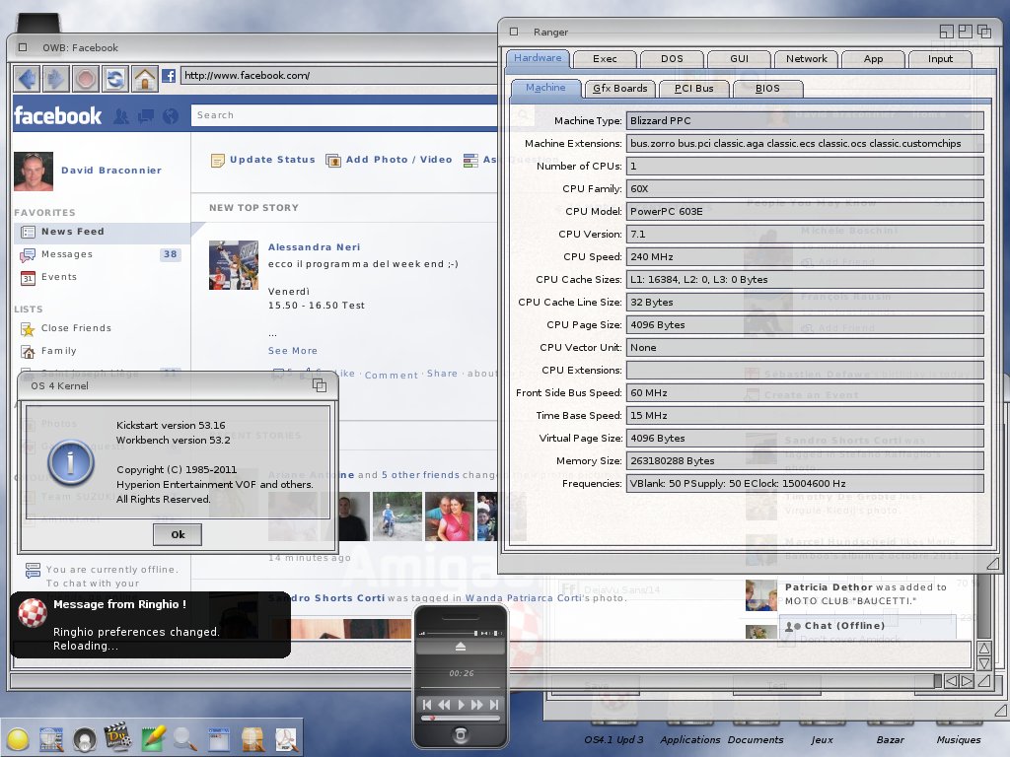Open the BIOS subtab in Ranger

point(767,89)
